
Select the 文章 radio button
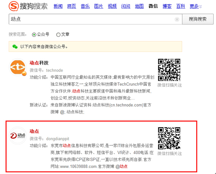point(58,34)
